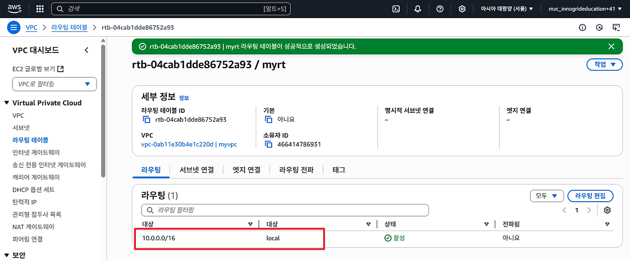Focus the 라우팅 필터링 search field

coord(285,210)
